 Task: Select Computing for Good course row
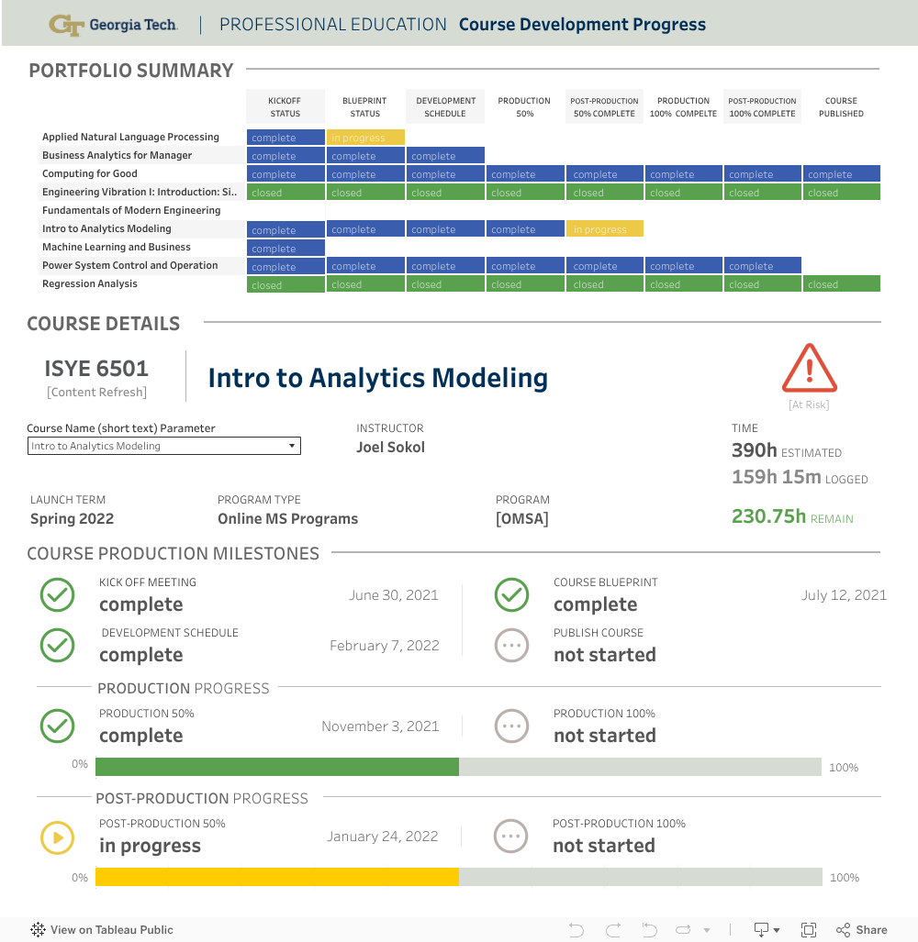pyautogui.click(x=90, y=174)
